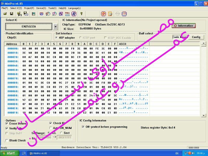
Task: Toggle the Auto SN_NUM checkbox
Action: [50, 128]
